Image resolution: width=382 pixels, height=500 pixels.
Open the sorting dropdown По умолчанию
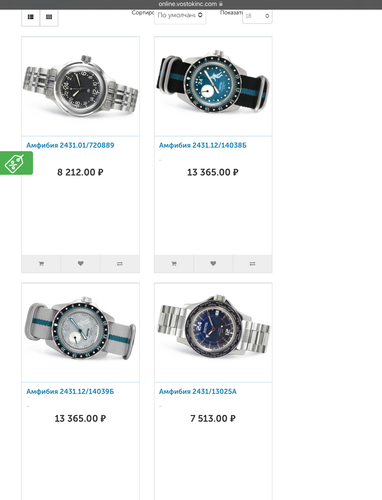point(180,16)
